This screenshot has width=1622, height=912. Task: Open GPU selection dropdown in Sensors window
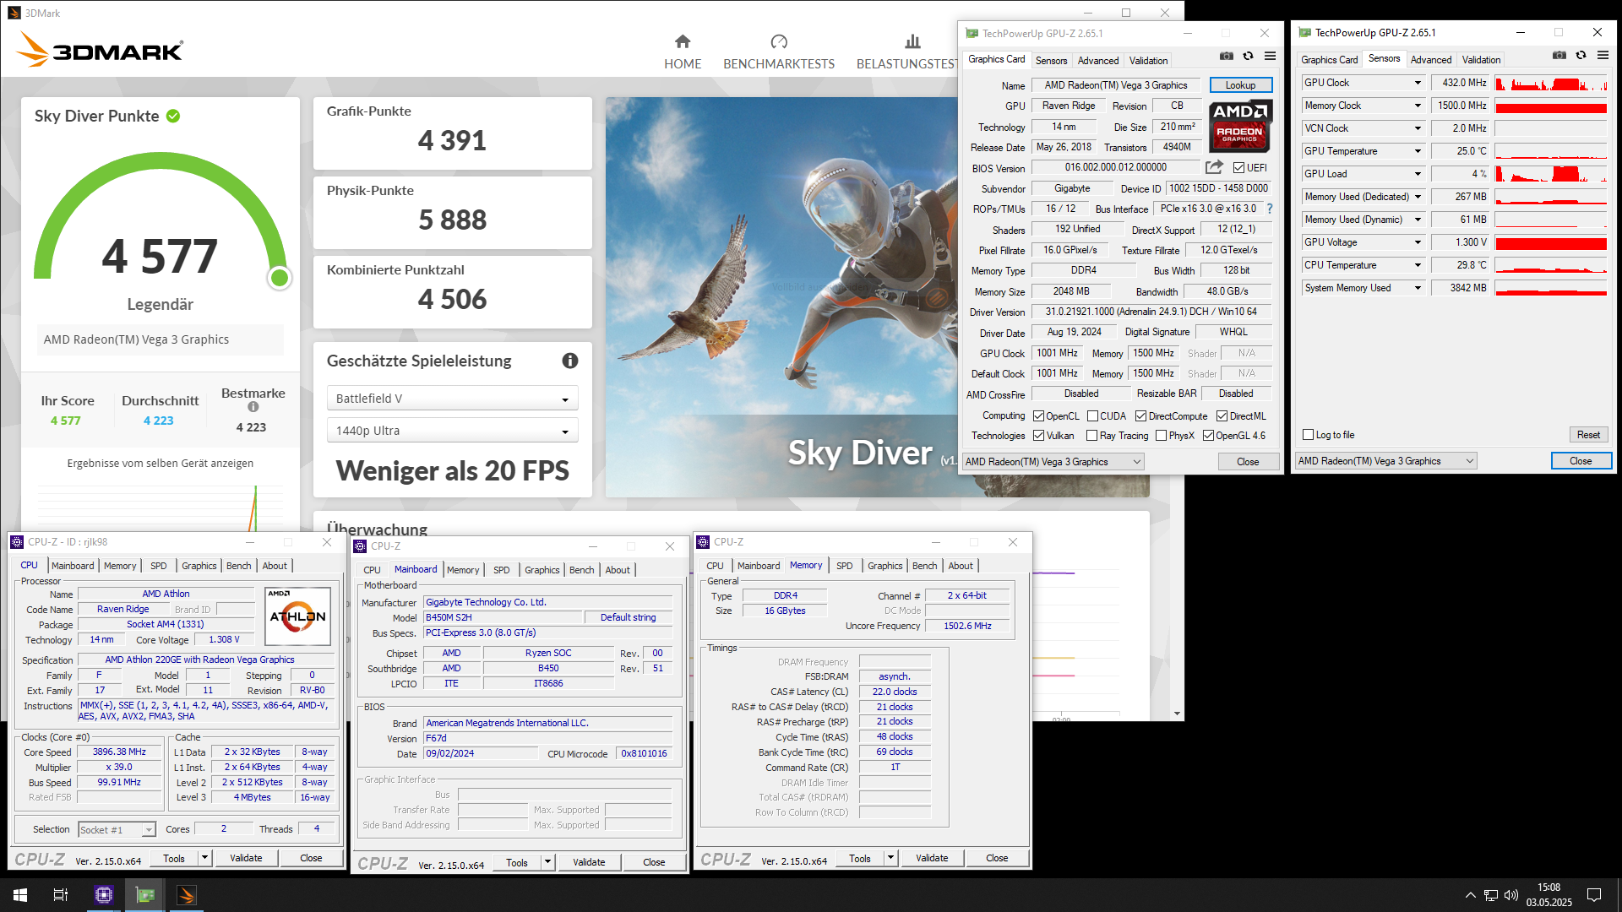[x=1385, y=461]
